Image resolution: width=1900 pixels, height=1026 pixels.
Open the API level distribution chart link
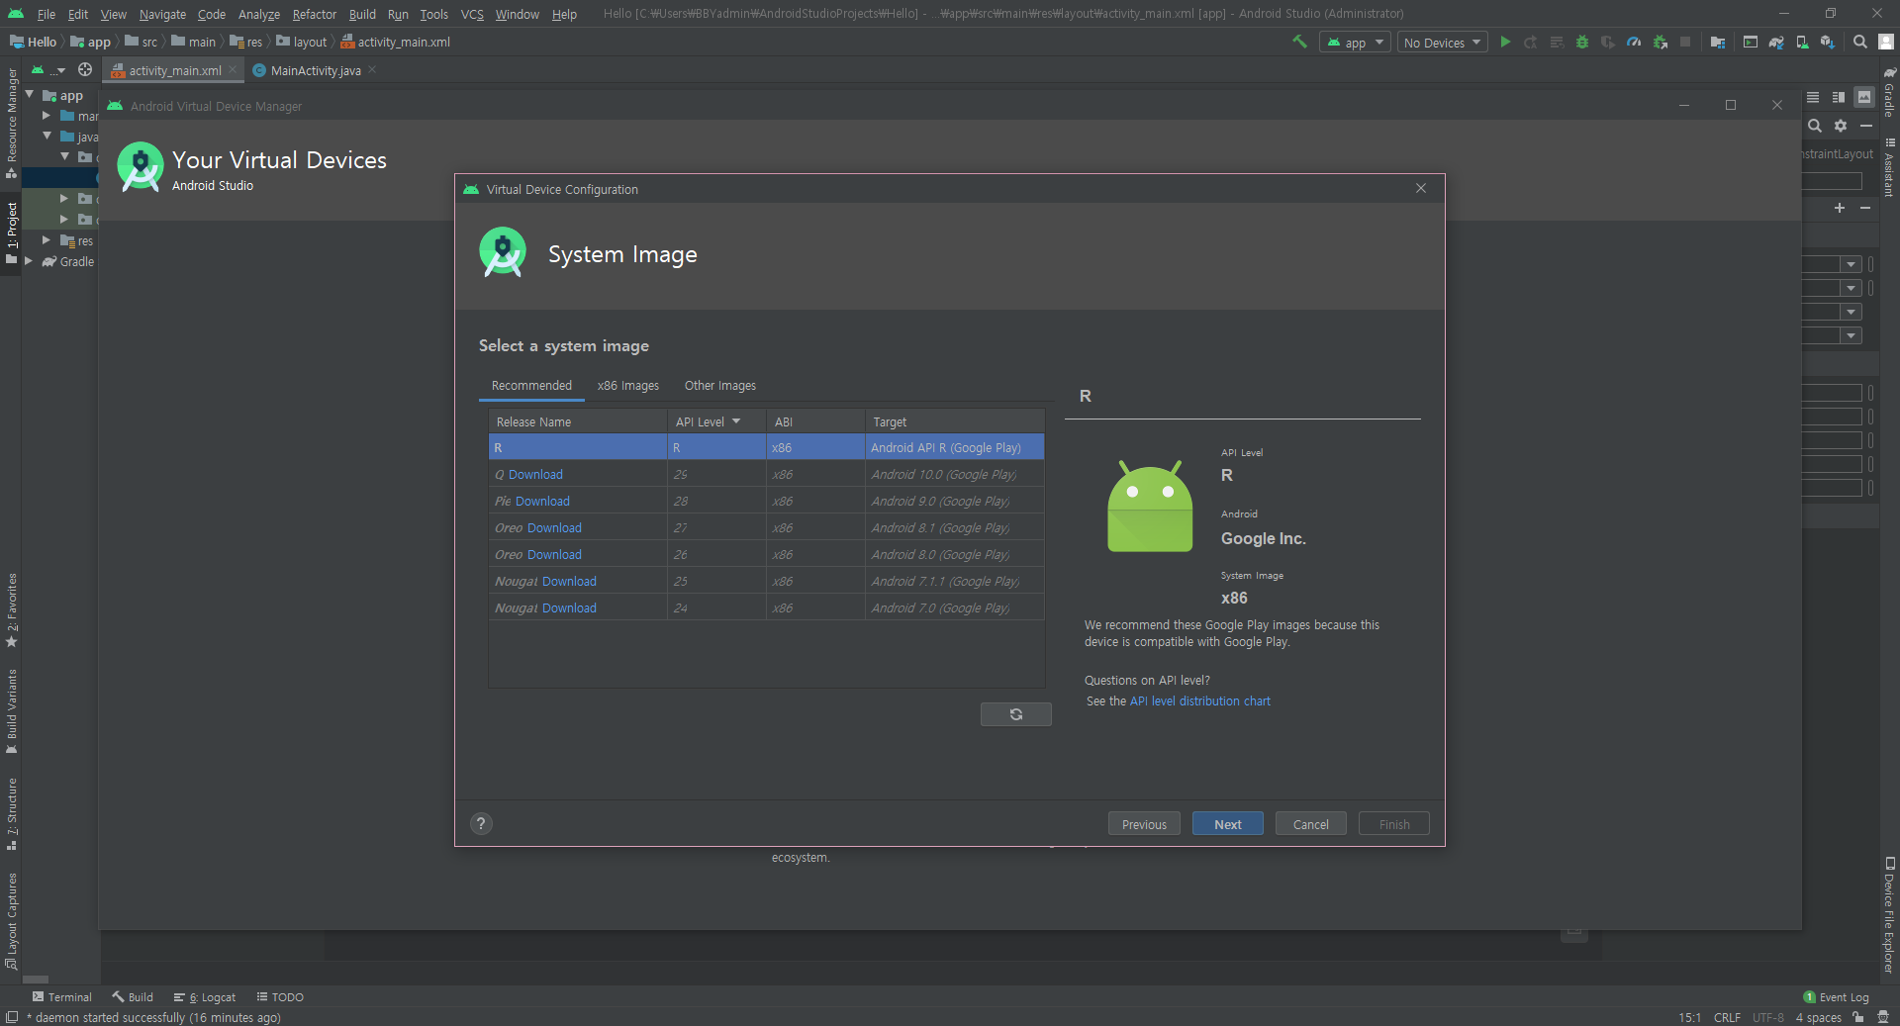tap(1199, 700)
